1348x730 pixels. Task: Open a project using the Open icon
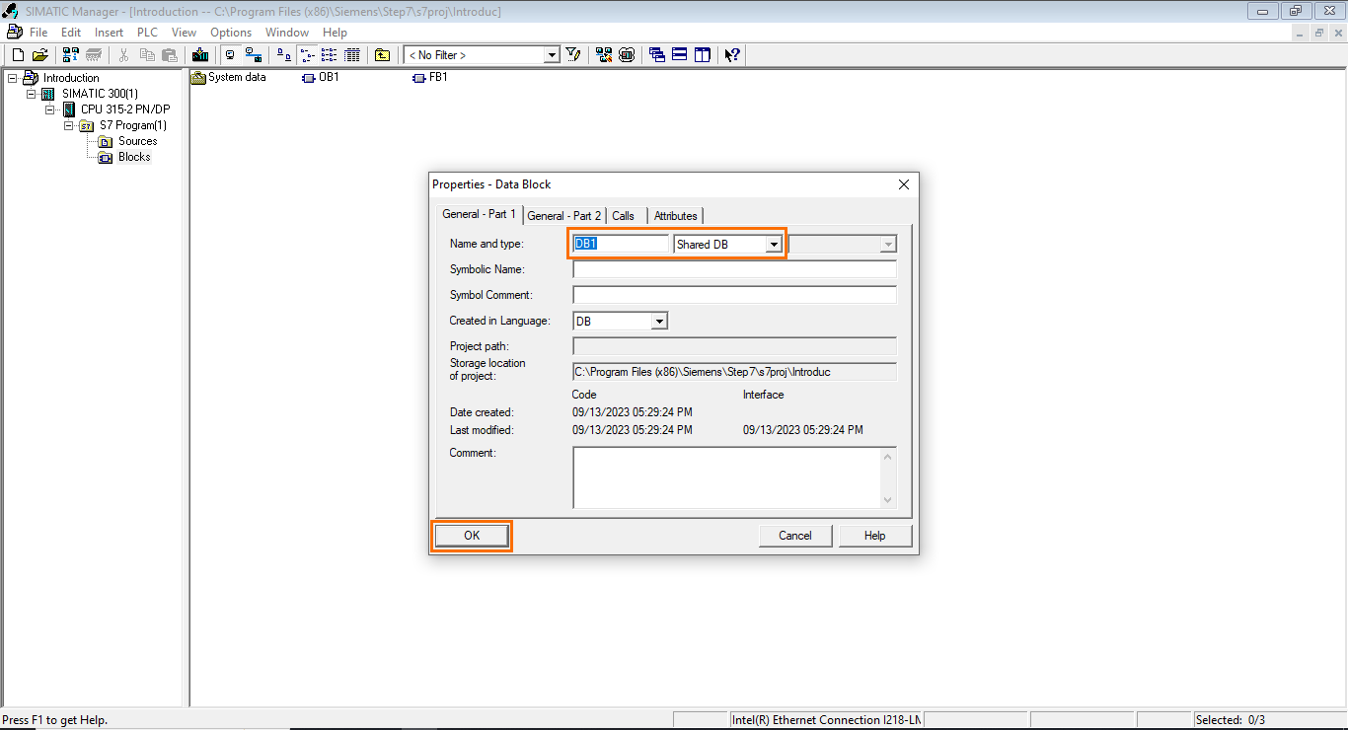[x=39, y=54]
